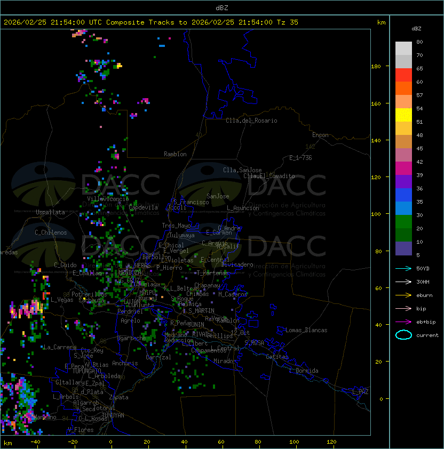
Task: Click the Carrizal place label
Action: (x=158, y=357)
